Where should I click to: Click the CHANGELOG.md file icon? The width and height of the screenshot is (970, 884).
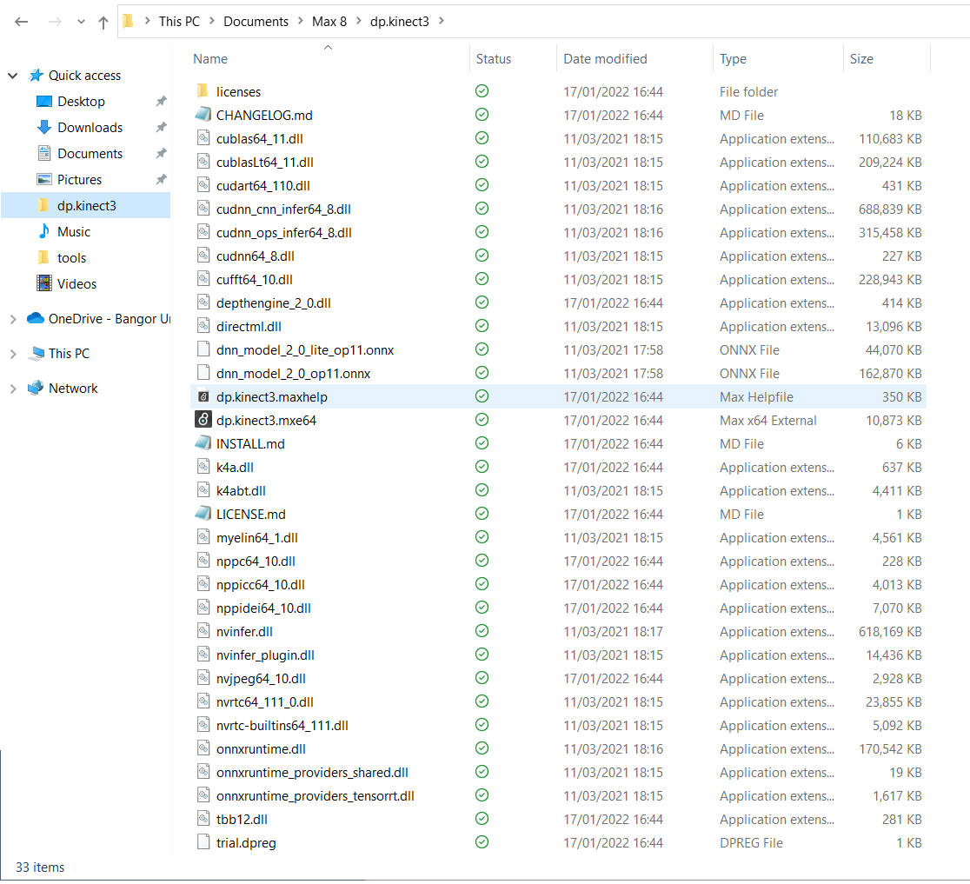[x=203, y=115]
